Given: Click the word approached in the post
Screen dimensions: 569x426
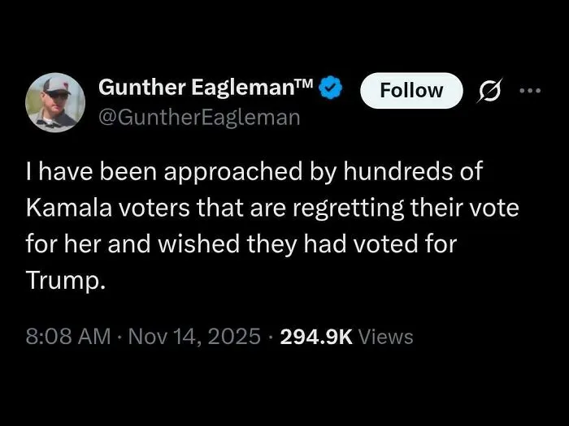Looking at the screenshot, I should (233, 173).
